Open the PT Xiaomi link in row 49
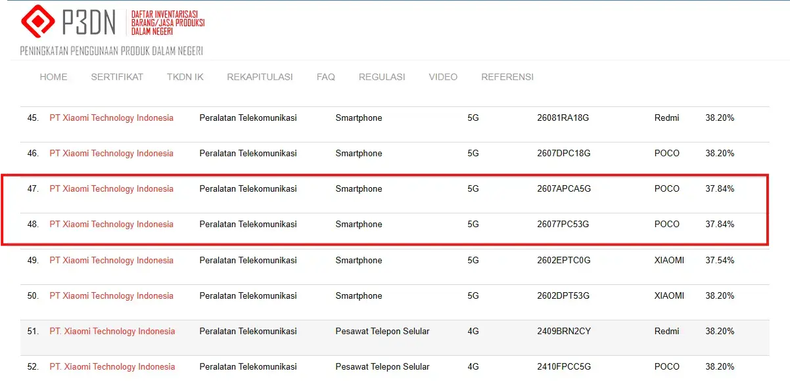 point(112,261)
